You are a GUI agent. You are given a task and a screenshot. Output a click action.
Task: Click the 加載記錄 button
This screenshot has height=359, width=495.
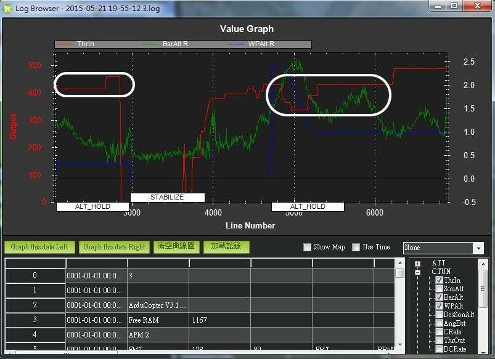226,246
